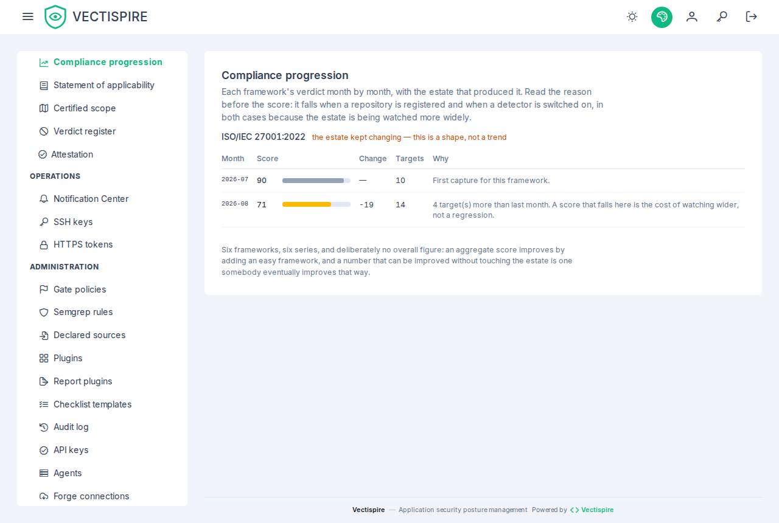
Task: Click 'First capture for this framework.' text
Action: (x=491, y=181)
